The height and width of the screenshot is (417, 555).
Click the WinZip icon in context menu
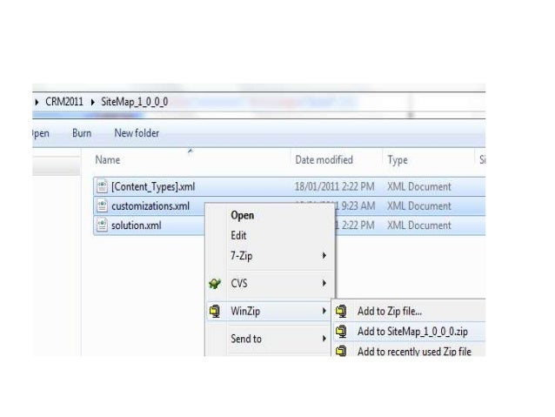tap(215, 311)
